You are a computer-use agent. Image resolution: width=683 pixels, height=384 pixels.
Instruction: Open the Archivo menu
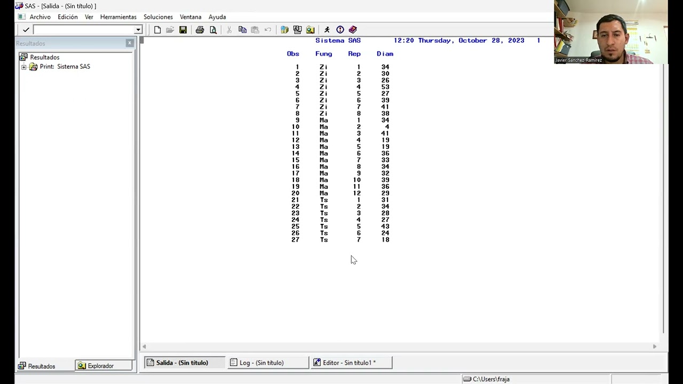(x=40, y=17)
